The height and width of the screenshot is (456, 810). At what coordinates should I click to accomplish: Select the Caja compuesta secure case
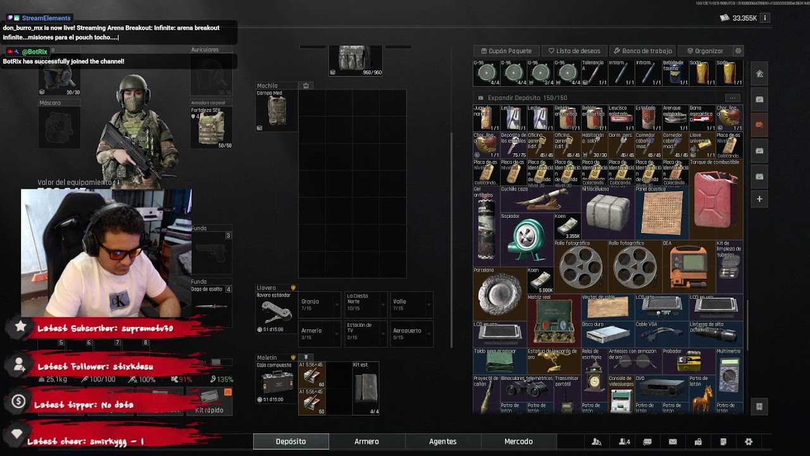click(x=277, y=383)
